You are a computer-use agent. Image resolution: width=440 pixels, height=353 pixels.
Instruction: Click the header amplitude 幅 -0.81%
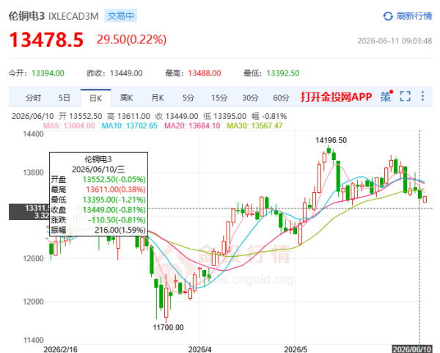(269, 116)
